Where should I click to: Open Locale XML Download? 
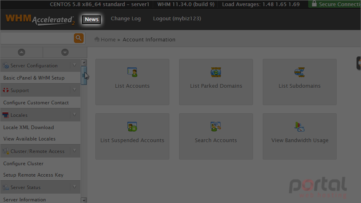pyautogui.click(x=28, y=127)
